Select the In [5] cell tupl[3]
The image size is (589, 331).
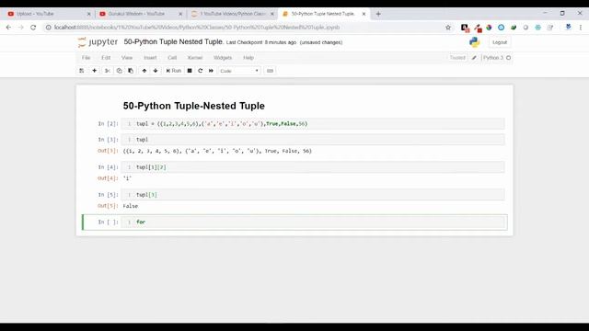pos(313,195)
